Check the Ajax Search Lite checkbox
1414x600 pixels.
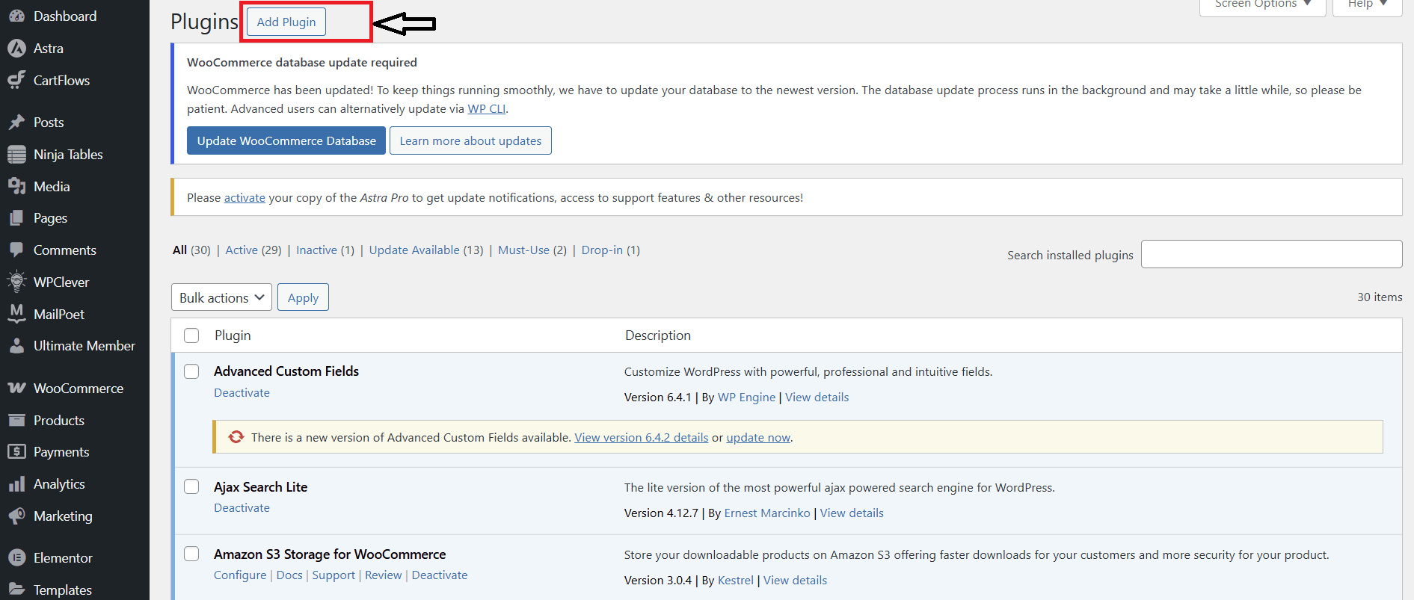[x=191, y=486]
